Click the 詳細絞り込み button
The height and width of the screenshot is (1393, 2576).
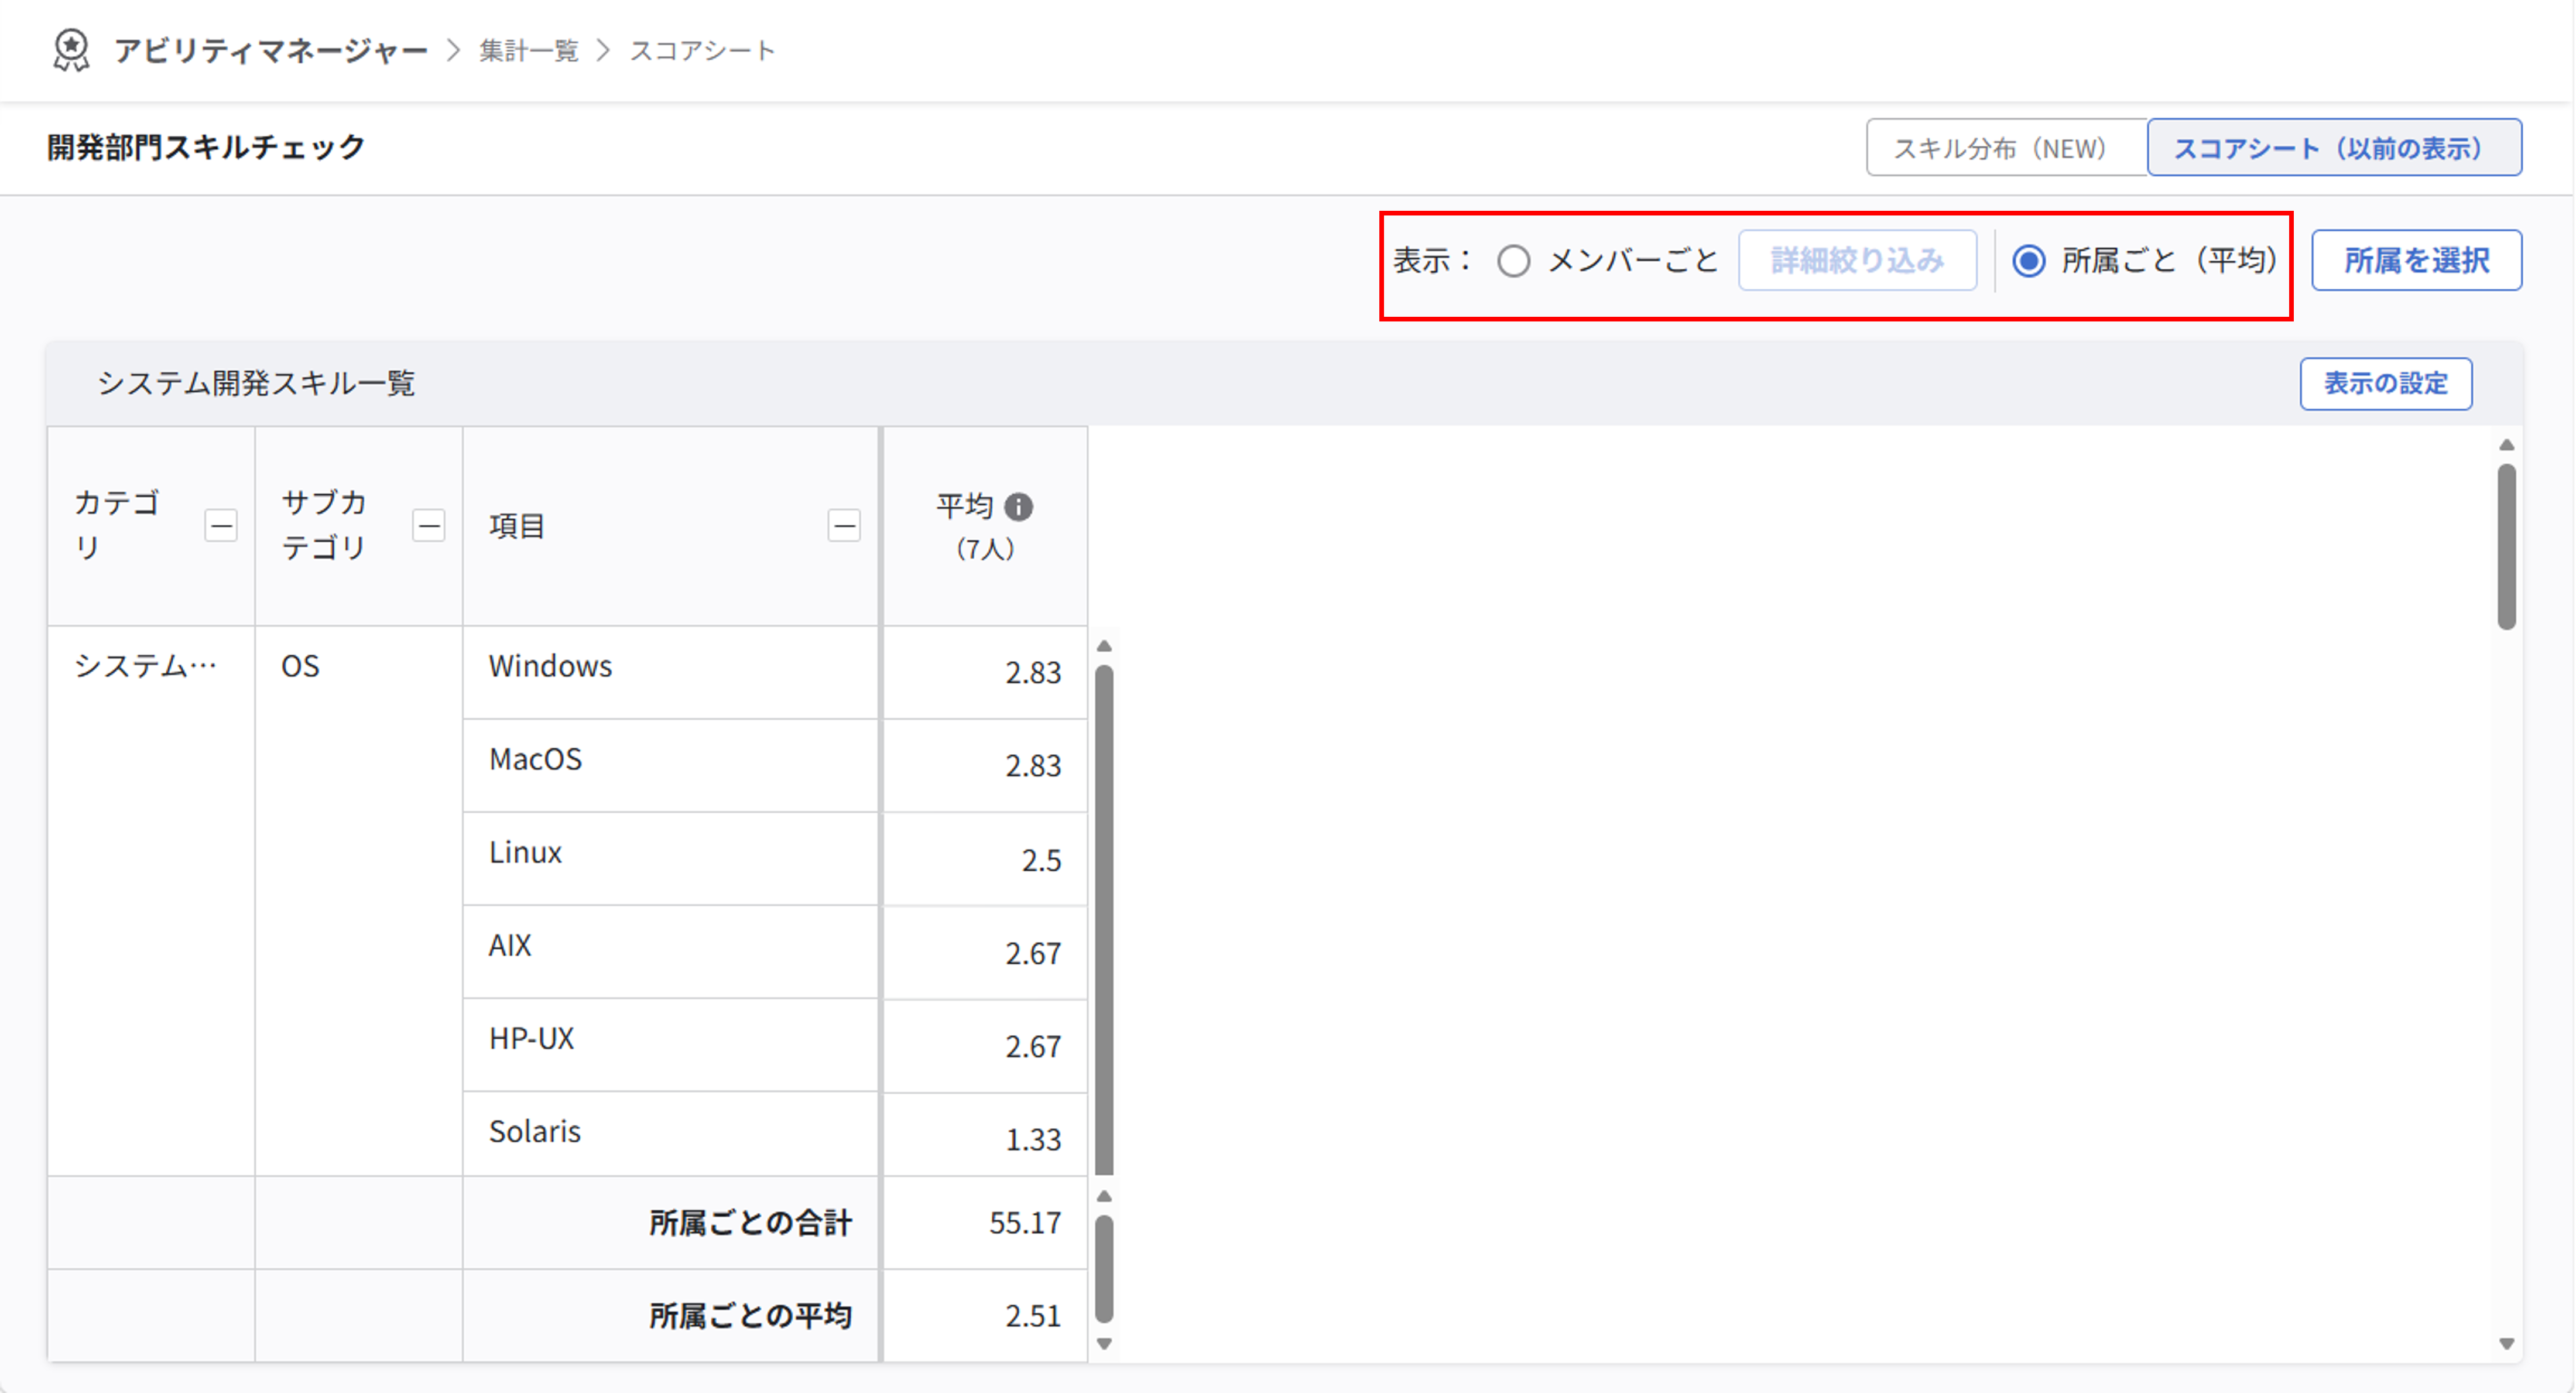click(1857, 261)
